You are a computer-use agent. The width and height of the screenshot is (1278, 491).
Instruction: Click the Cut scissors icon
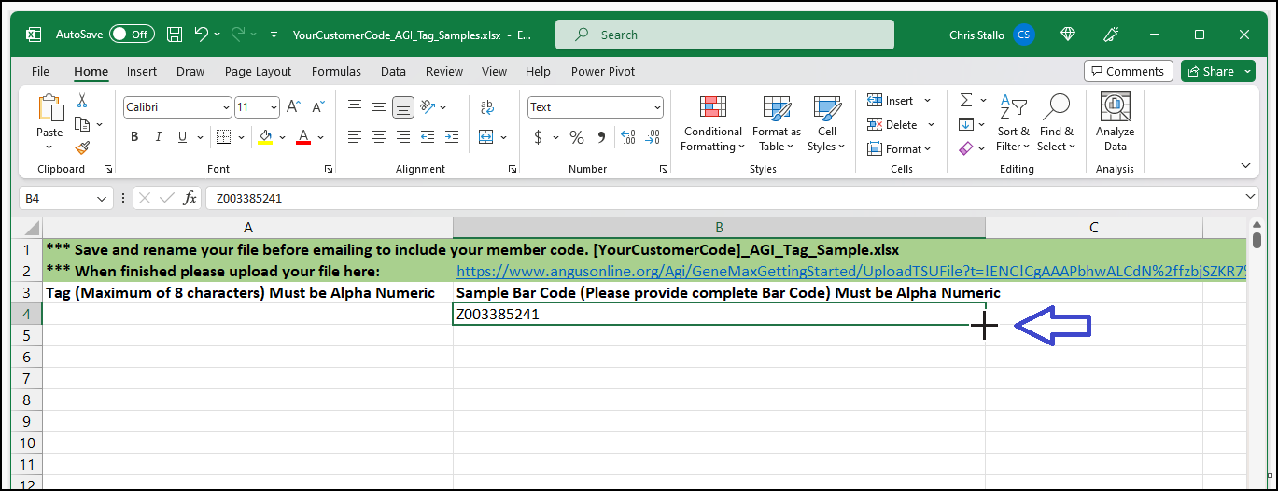click(82, 101)
